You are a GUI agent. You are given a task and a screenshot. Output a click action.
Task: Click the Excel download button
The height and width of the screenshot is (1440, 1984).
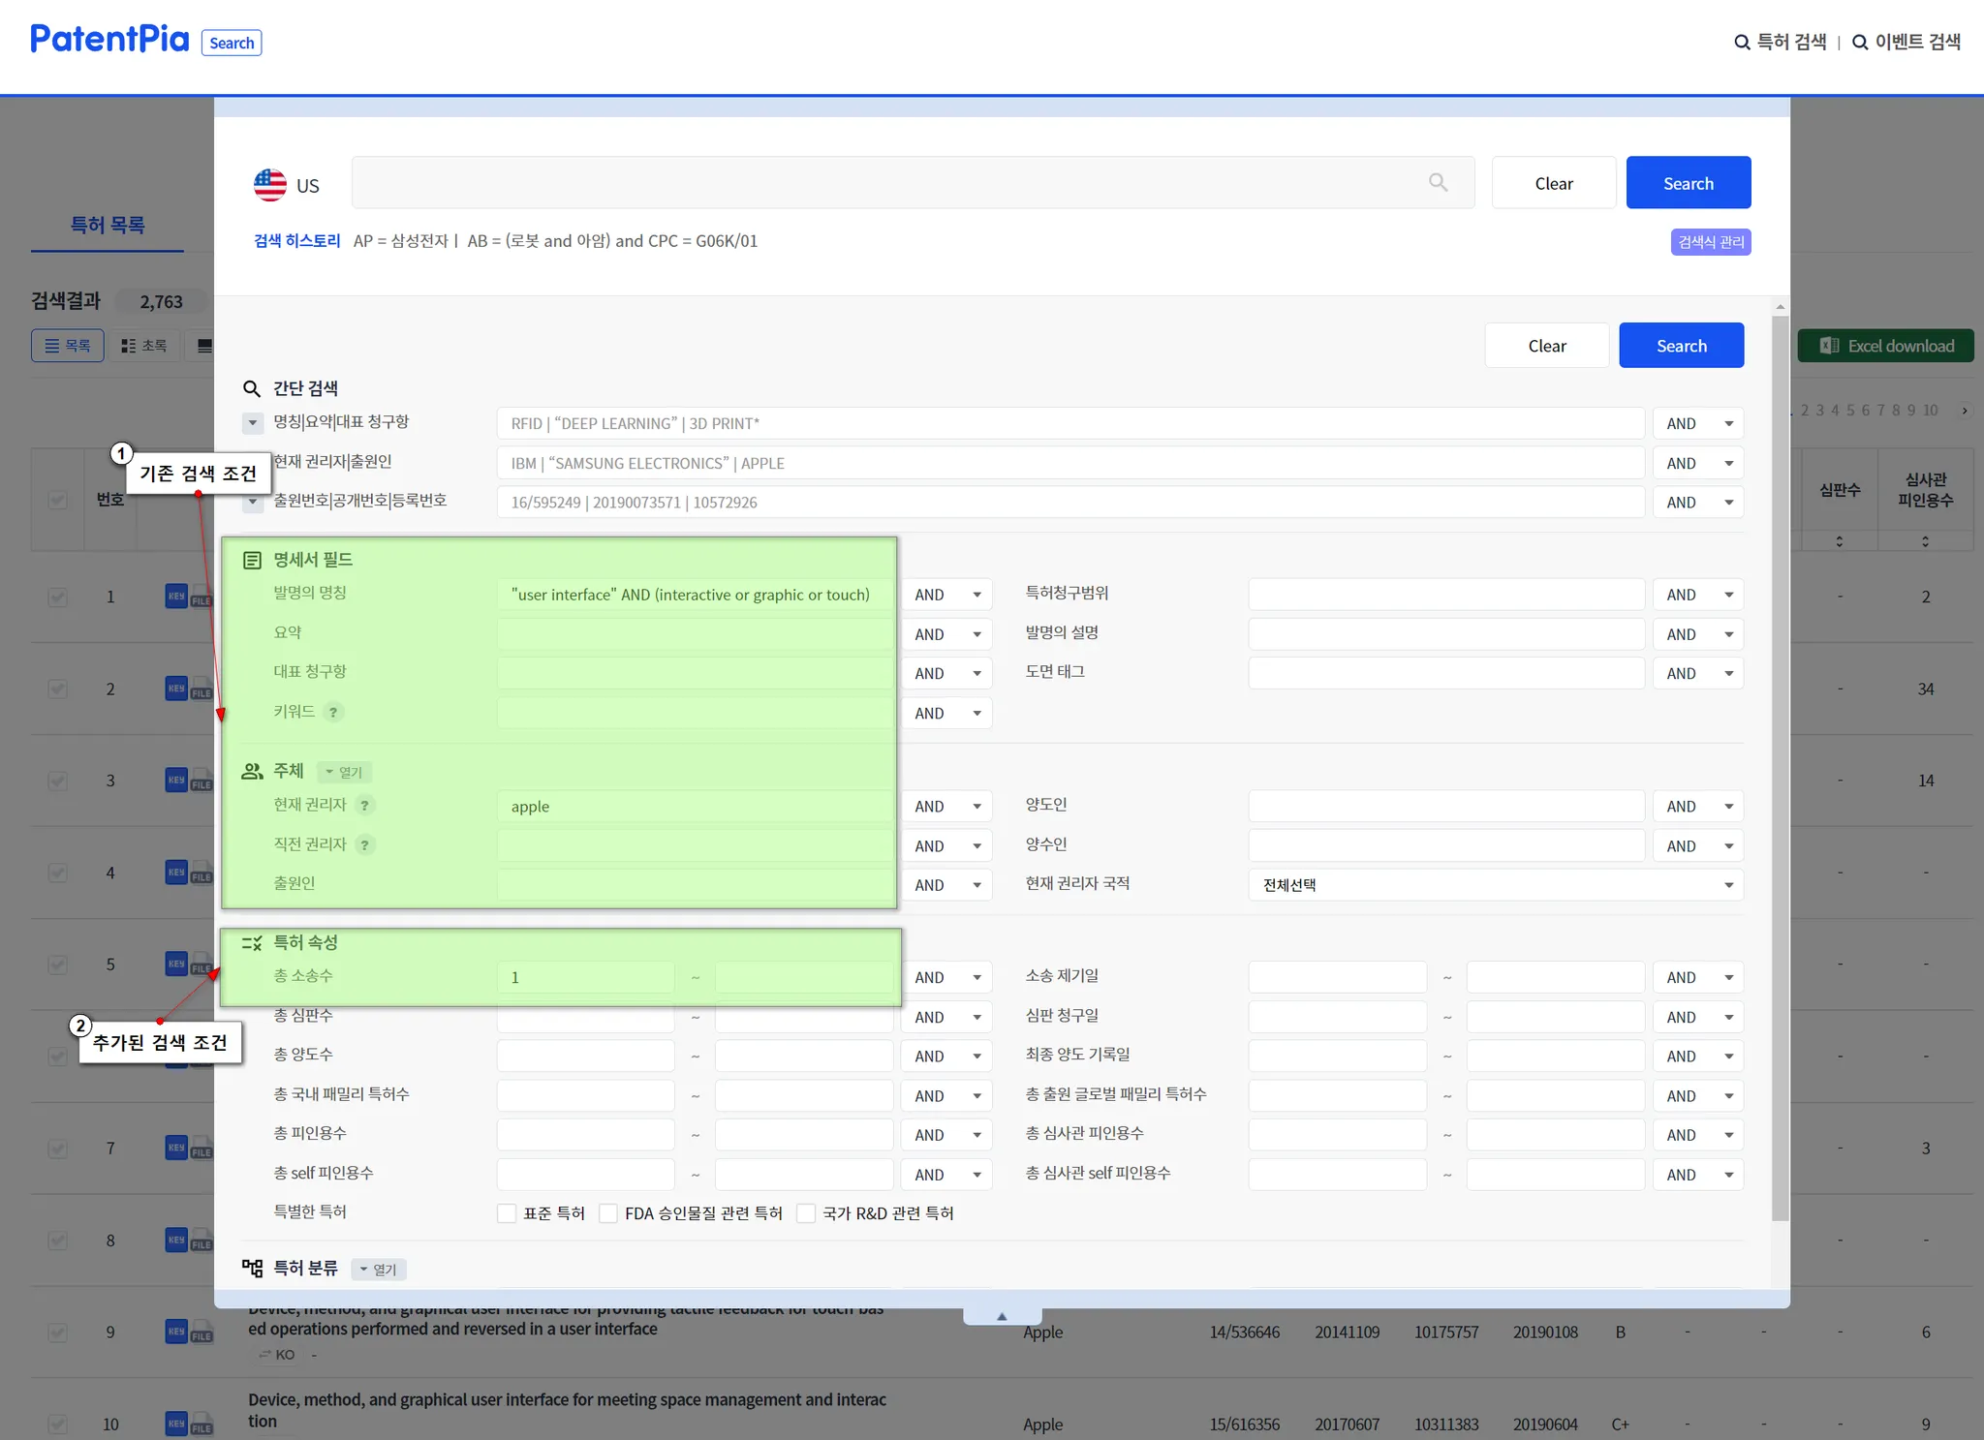(x=1885, y=346)
